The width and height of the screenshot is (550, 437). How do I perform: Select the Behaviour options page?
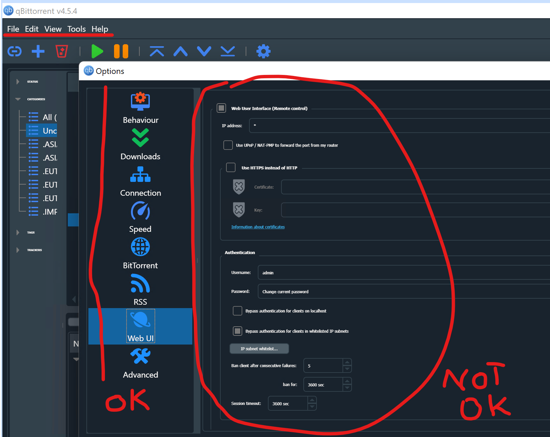click(140, 108)
